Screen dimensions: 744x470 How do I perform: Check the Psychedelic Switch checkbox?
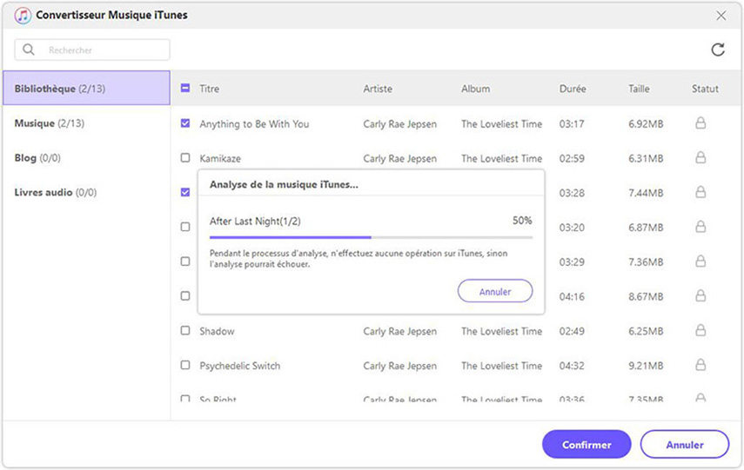[185, 365]
